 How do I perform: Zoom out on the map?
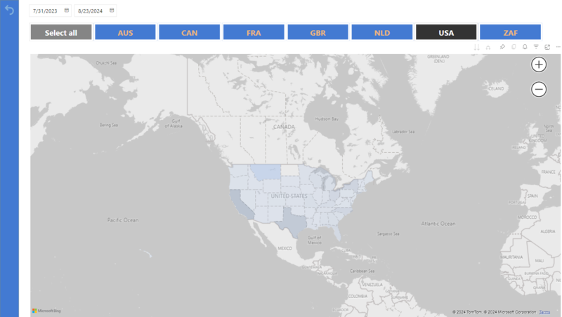[539, 89]
